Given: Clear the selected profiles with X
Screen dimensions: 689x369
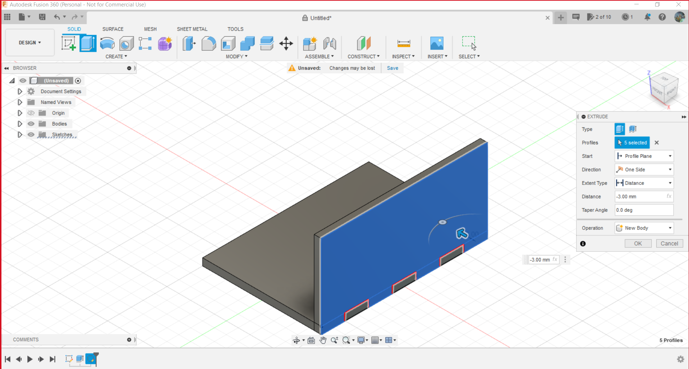Looking at the screenshot, I should pos(657,142).
